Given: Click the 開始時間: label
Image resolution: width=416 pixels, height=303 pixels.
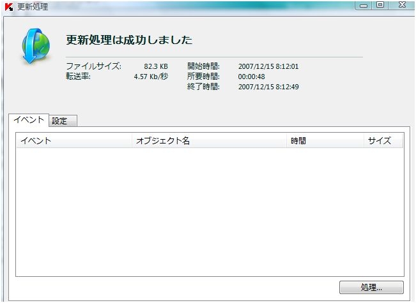Looking at the screenshot, I should point(203,66).
